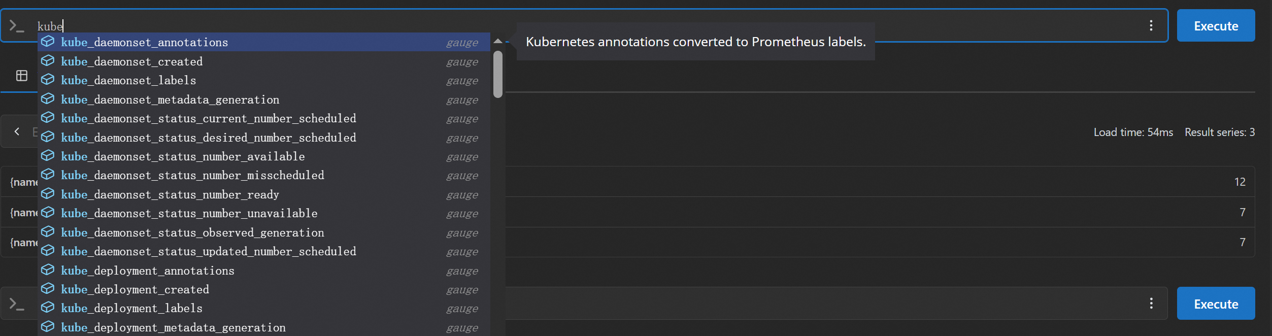The width and height of the screenshot is (1272, 336).
Task: Click the cube icon beside kube_daemonset_labels
Action: (48, 80)
